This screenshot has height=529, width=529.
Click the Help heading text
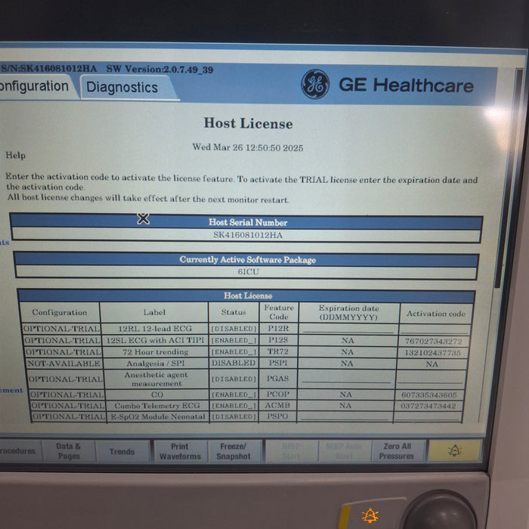16,155
